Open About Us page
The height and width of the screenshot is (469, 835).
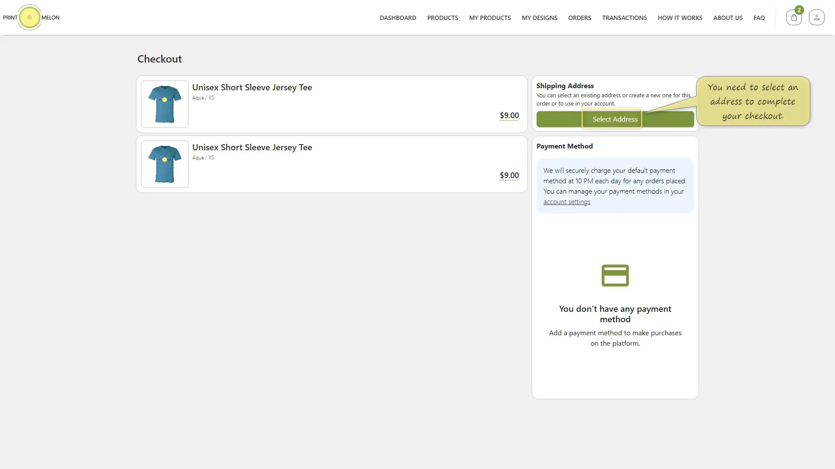coord(728,18)
